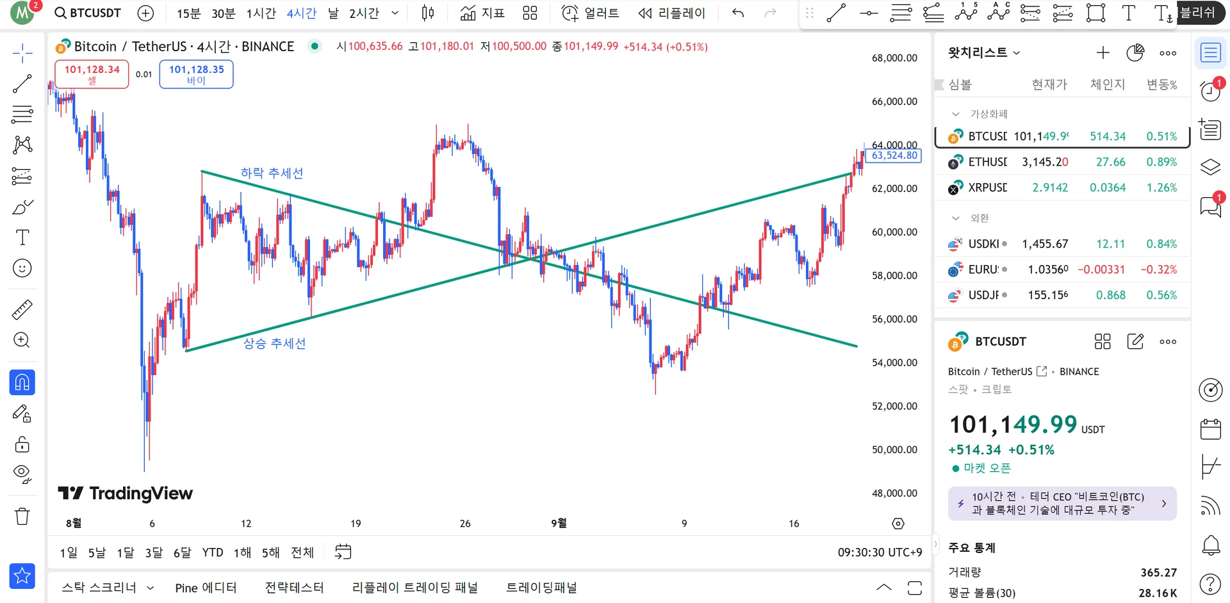This screenshot has width=1230, height=603.
Task: Click the red 셀 price button
Action: [x=92, y=74]
